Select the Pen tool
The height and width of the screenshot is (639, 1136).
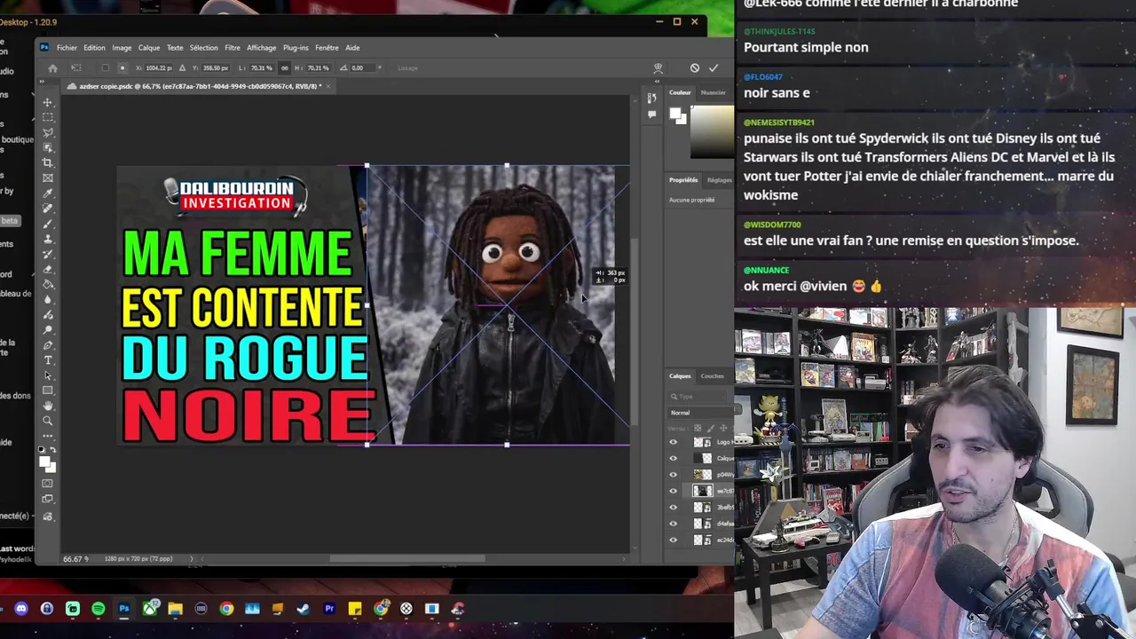pos(48,345)
